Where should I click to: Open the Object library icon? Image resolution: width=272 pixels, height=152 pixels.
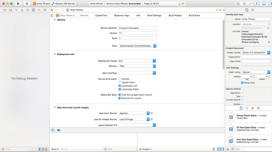pyautogui.click(x=253, y=108)
